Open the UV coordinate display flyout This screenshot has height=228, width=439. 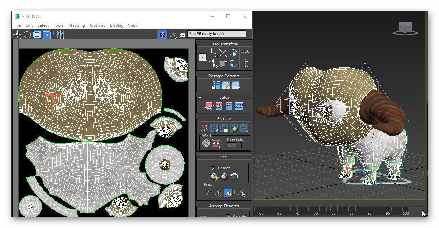[173, 34]
